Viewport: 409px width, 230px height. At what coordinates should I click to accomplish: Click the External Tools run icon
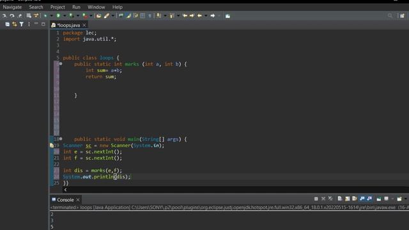85,16
